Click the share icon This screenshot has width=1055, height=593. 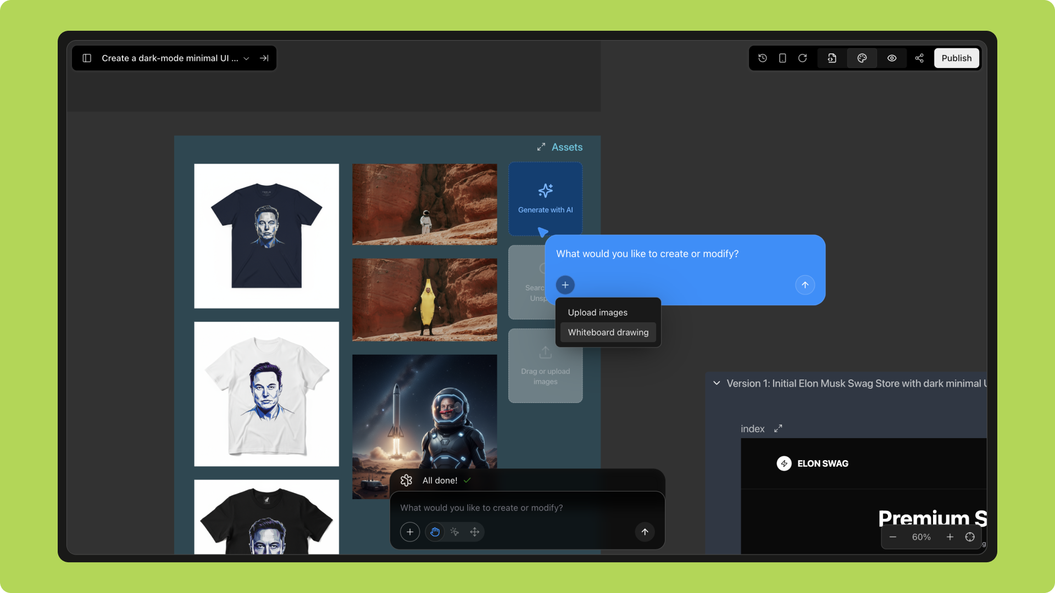[919, 58]
